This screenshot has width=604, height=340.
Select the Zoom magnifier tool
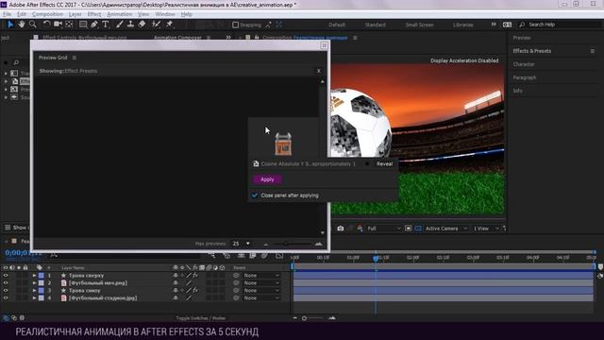[x=33, y=25]
